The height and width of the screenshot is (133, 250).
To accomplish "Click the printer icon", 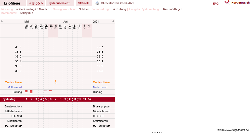I will (x=97, y=3).
